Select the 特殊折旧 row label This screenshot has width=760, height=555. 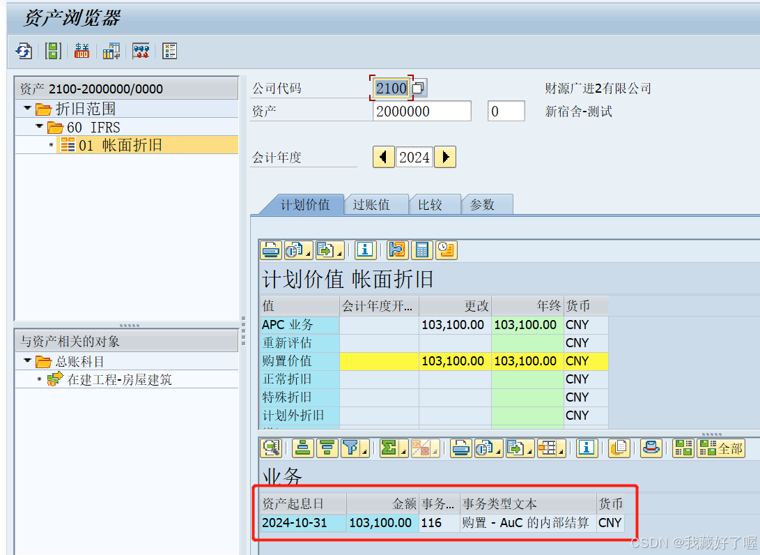coord(300,397)
